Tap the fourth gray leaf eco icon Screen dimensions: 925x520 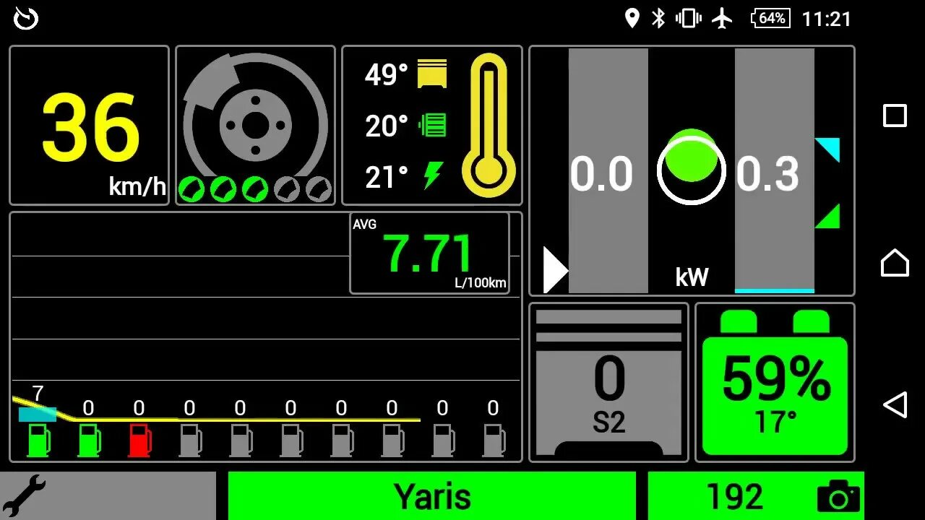[x=287, y=189]
